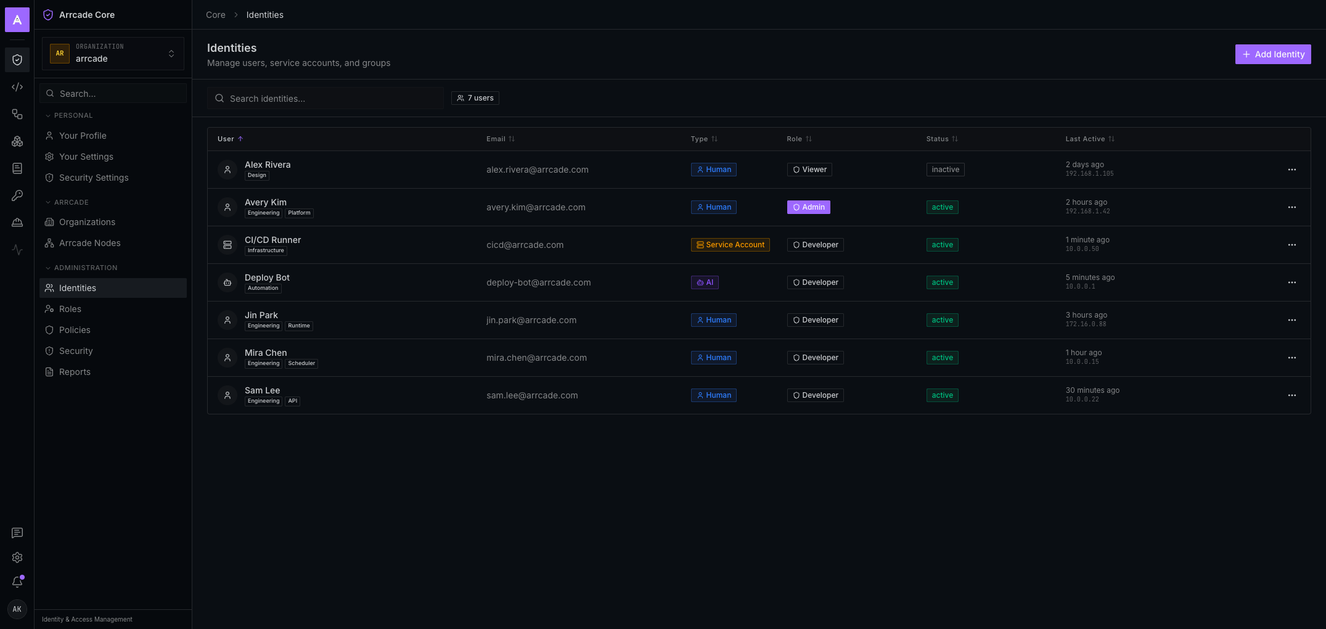Open more actions for Alex Rivera row
Viewport: 1326px width, 629px height.
[x=1292, y=170]
